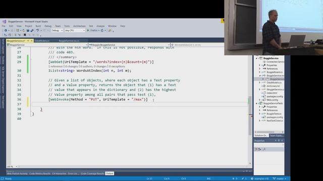Click Properties wrench icon under BoggleService project
This screenshot has width=323, height=181.
coord(264,65)
